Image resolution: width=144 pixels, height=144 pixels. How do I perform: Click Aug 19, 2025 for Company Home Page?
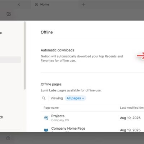tap(130, 130)
